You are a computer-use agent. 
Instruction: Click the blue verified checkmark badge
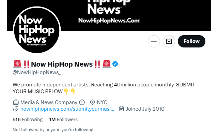115,64
